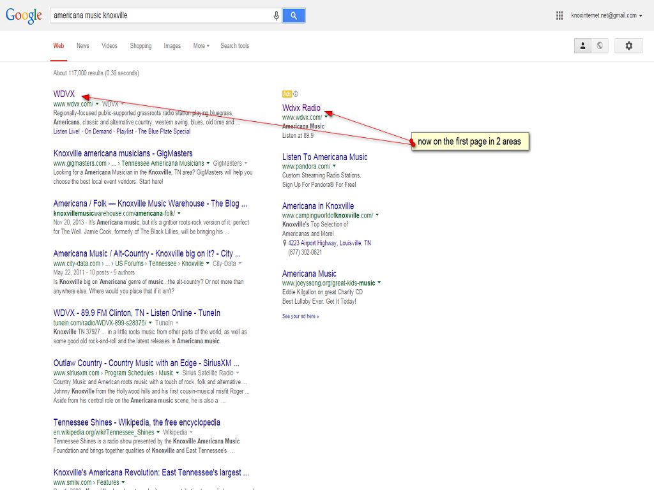Switch to the Images tab

(172, 45)
